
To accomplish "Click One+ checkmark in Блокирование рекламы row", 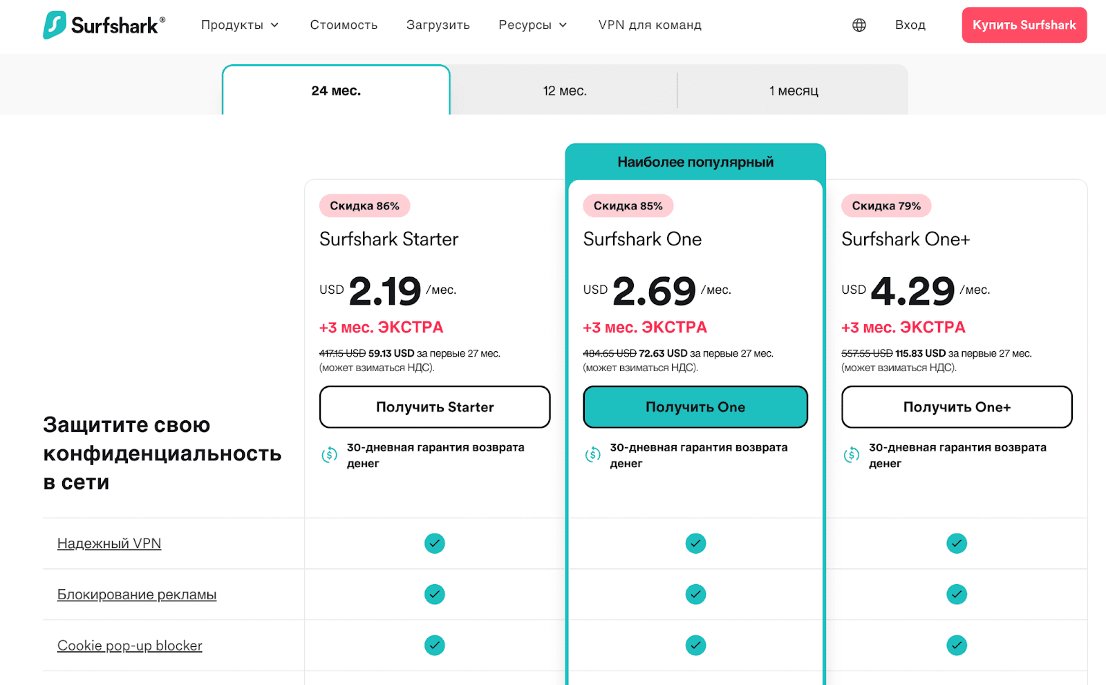I will (957, 594).
